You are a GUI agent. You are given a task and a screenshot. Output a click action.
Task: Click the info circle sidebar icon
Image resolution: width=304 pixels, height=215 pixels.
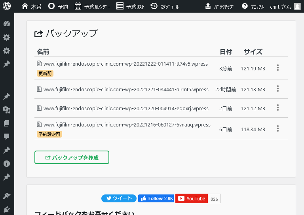pyautogui.click(x=7, y=164)
